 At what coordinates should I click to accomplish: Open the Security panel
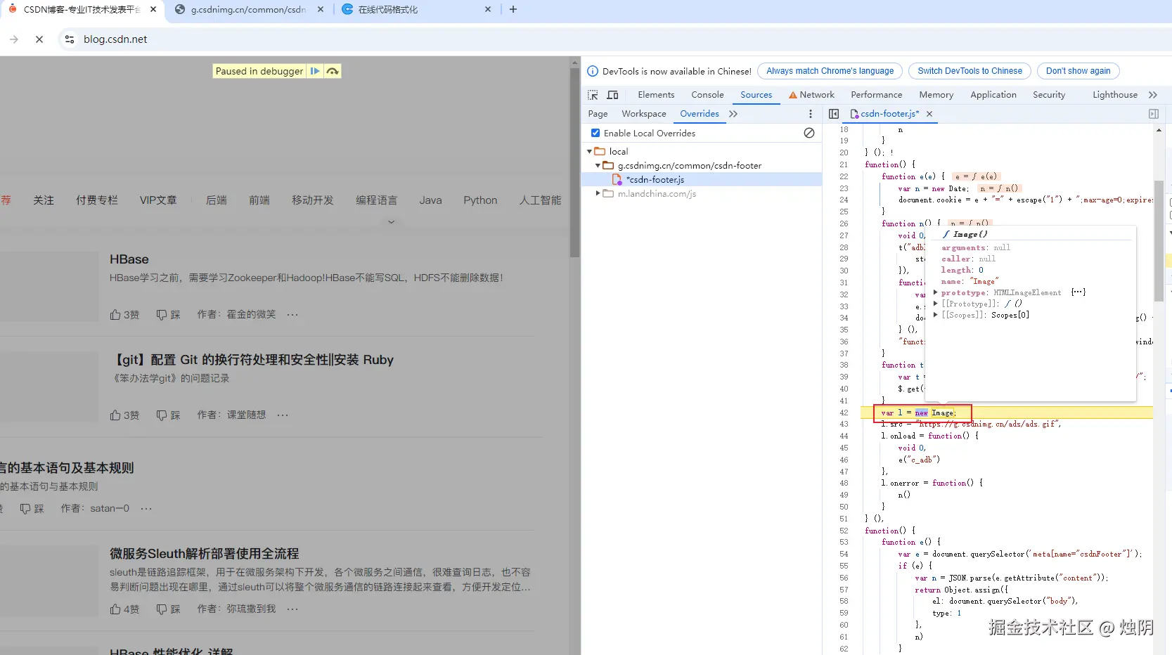(x=1049, y=95)
